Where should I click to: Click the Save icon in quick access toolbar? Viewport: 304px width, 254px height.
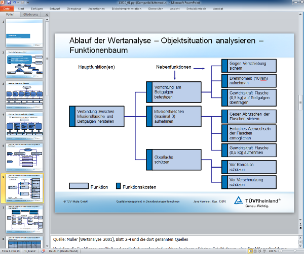coord(9,3)
